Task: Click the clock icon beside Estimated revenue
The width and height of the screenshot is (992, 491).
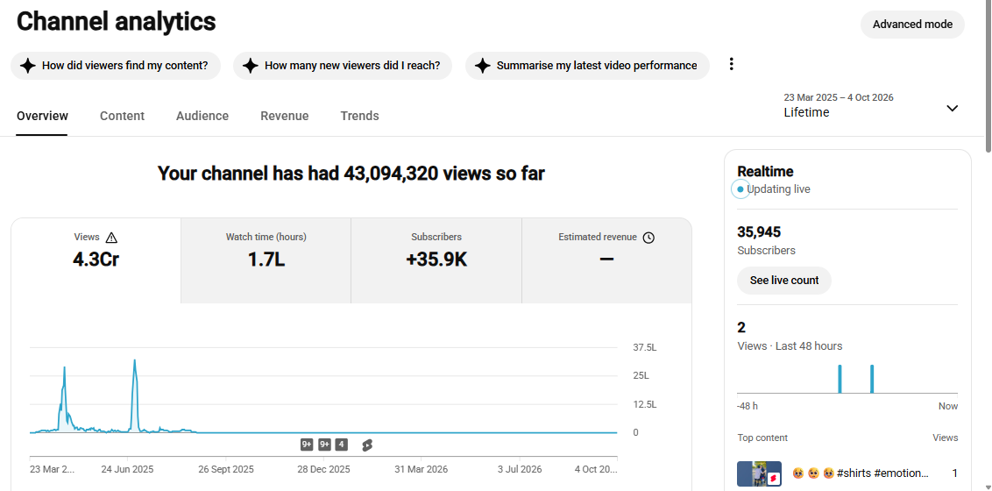Action: coord(648,238)
